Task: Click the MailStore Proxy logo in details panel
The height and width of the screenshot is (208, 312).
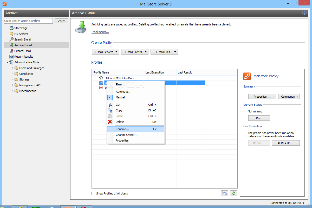Action: pyautogui.click(x=247, y=76)
